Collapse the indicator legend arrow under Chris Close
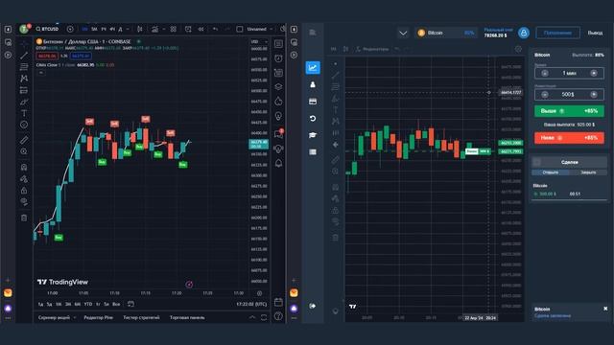 41,73
